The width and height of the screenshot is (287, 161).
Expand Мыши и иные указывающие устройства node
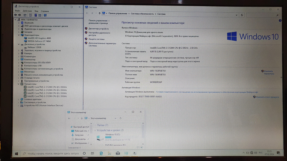[x=18, y=75]
